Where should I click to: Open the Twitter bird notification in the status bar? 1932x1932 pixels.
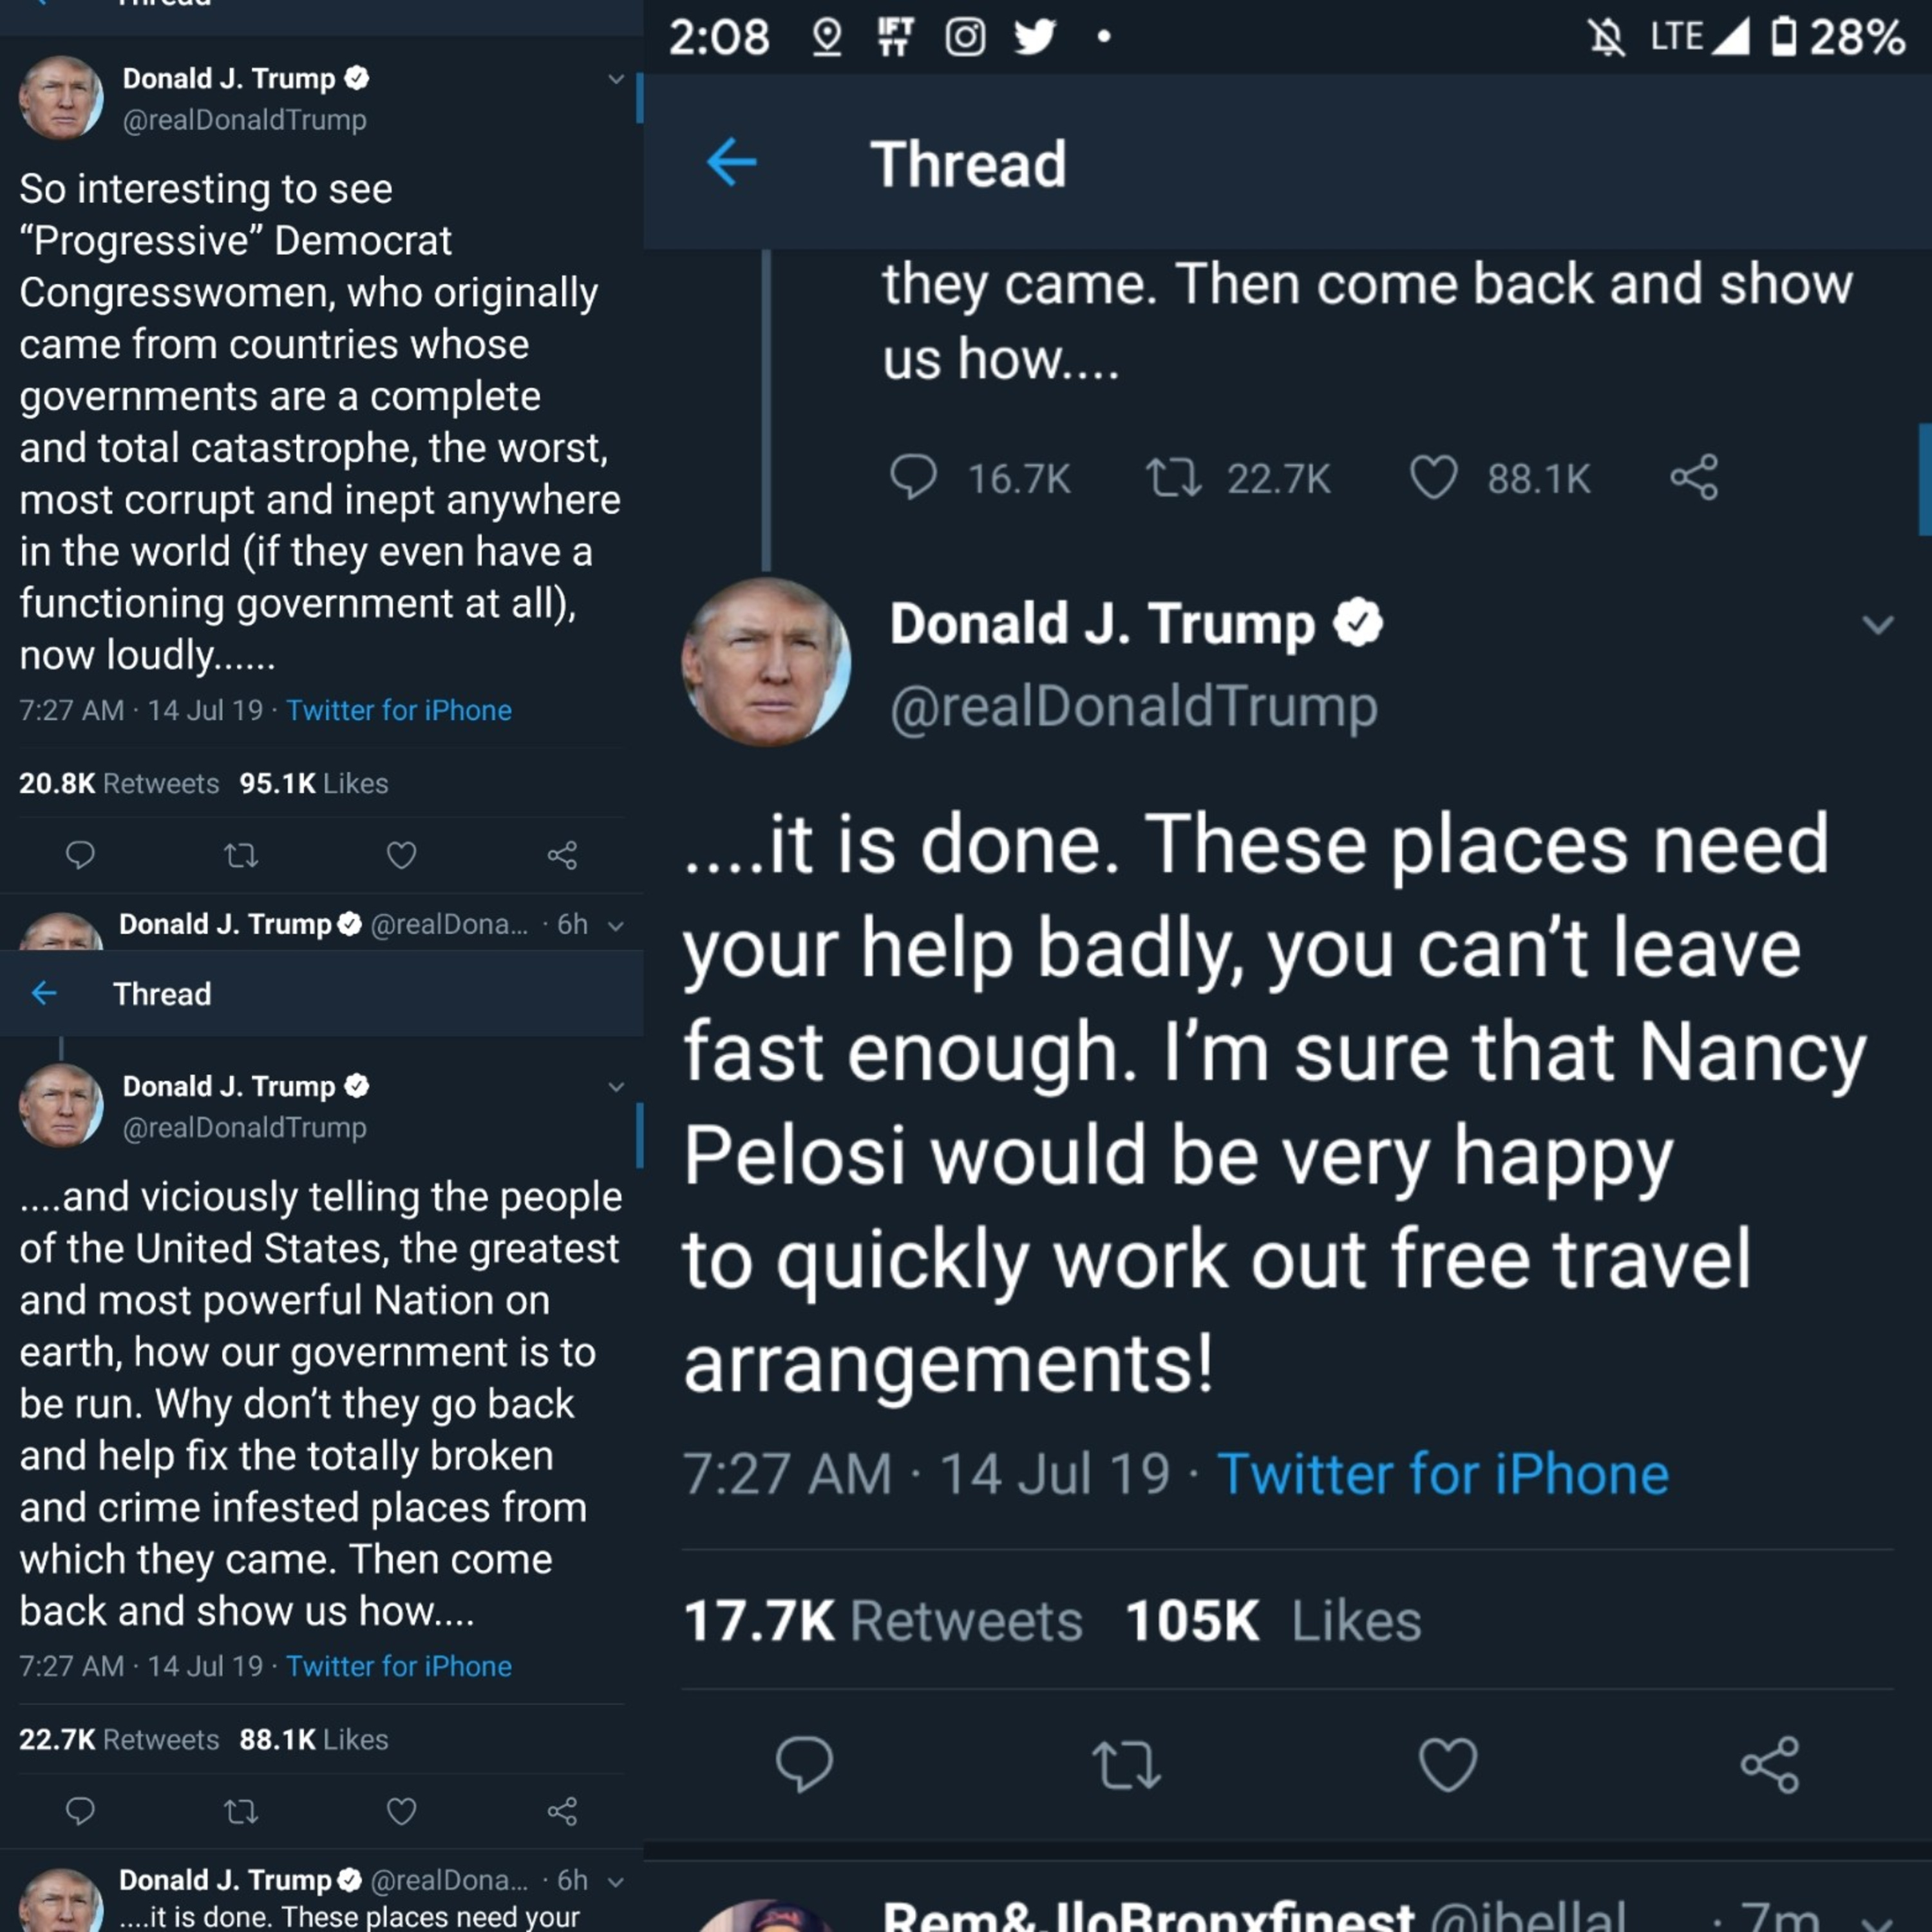pyautogui.click(x=1034, y=38)
